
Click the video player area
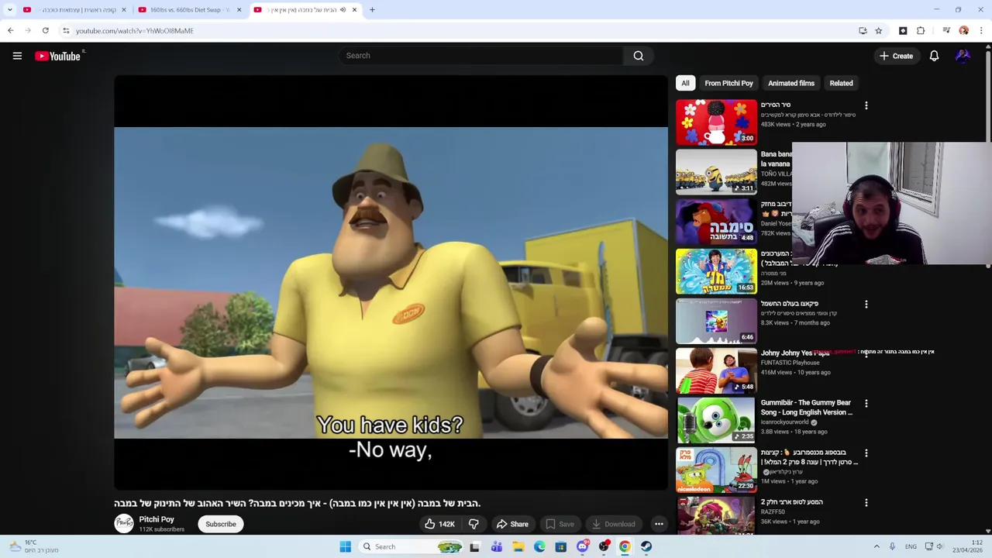pos(391,283)
